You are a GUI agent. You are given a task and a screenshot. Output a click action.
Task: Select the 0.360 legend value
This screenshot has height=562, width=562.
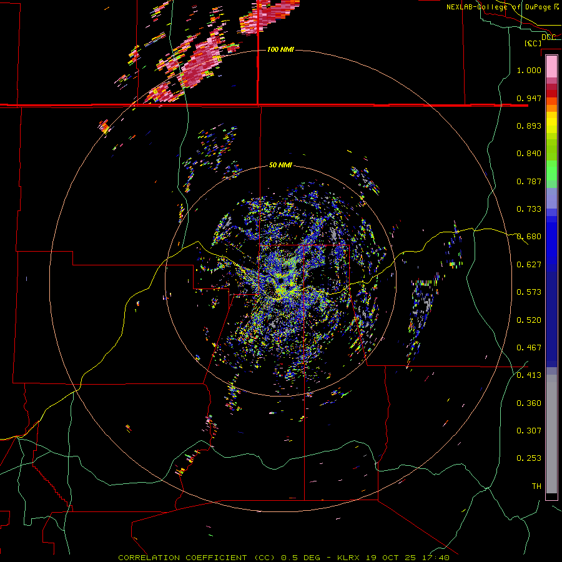529,403
